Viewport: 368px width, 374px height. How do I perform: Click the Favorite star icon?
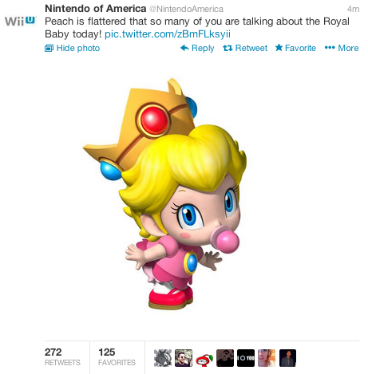279,48
